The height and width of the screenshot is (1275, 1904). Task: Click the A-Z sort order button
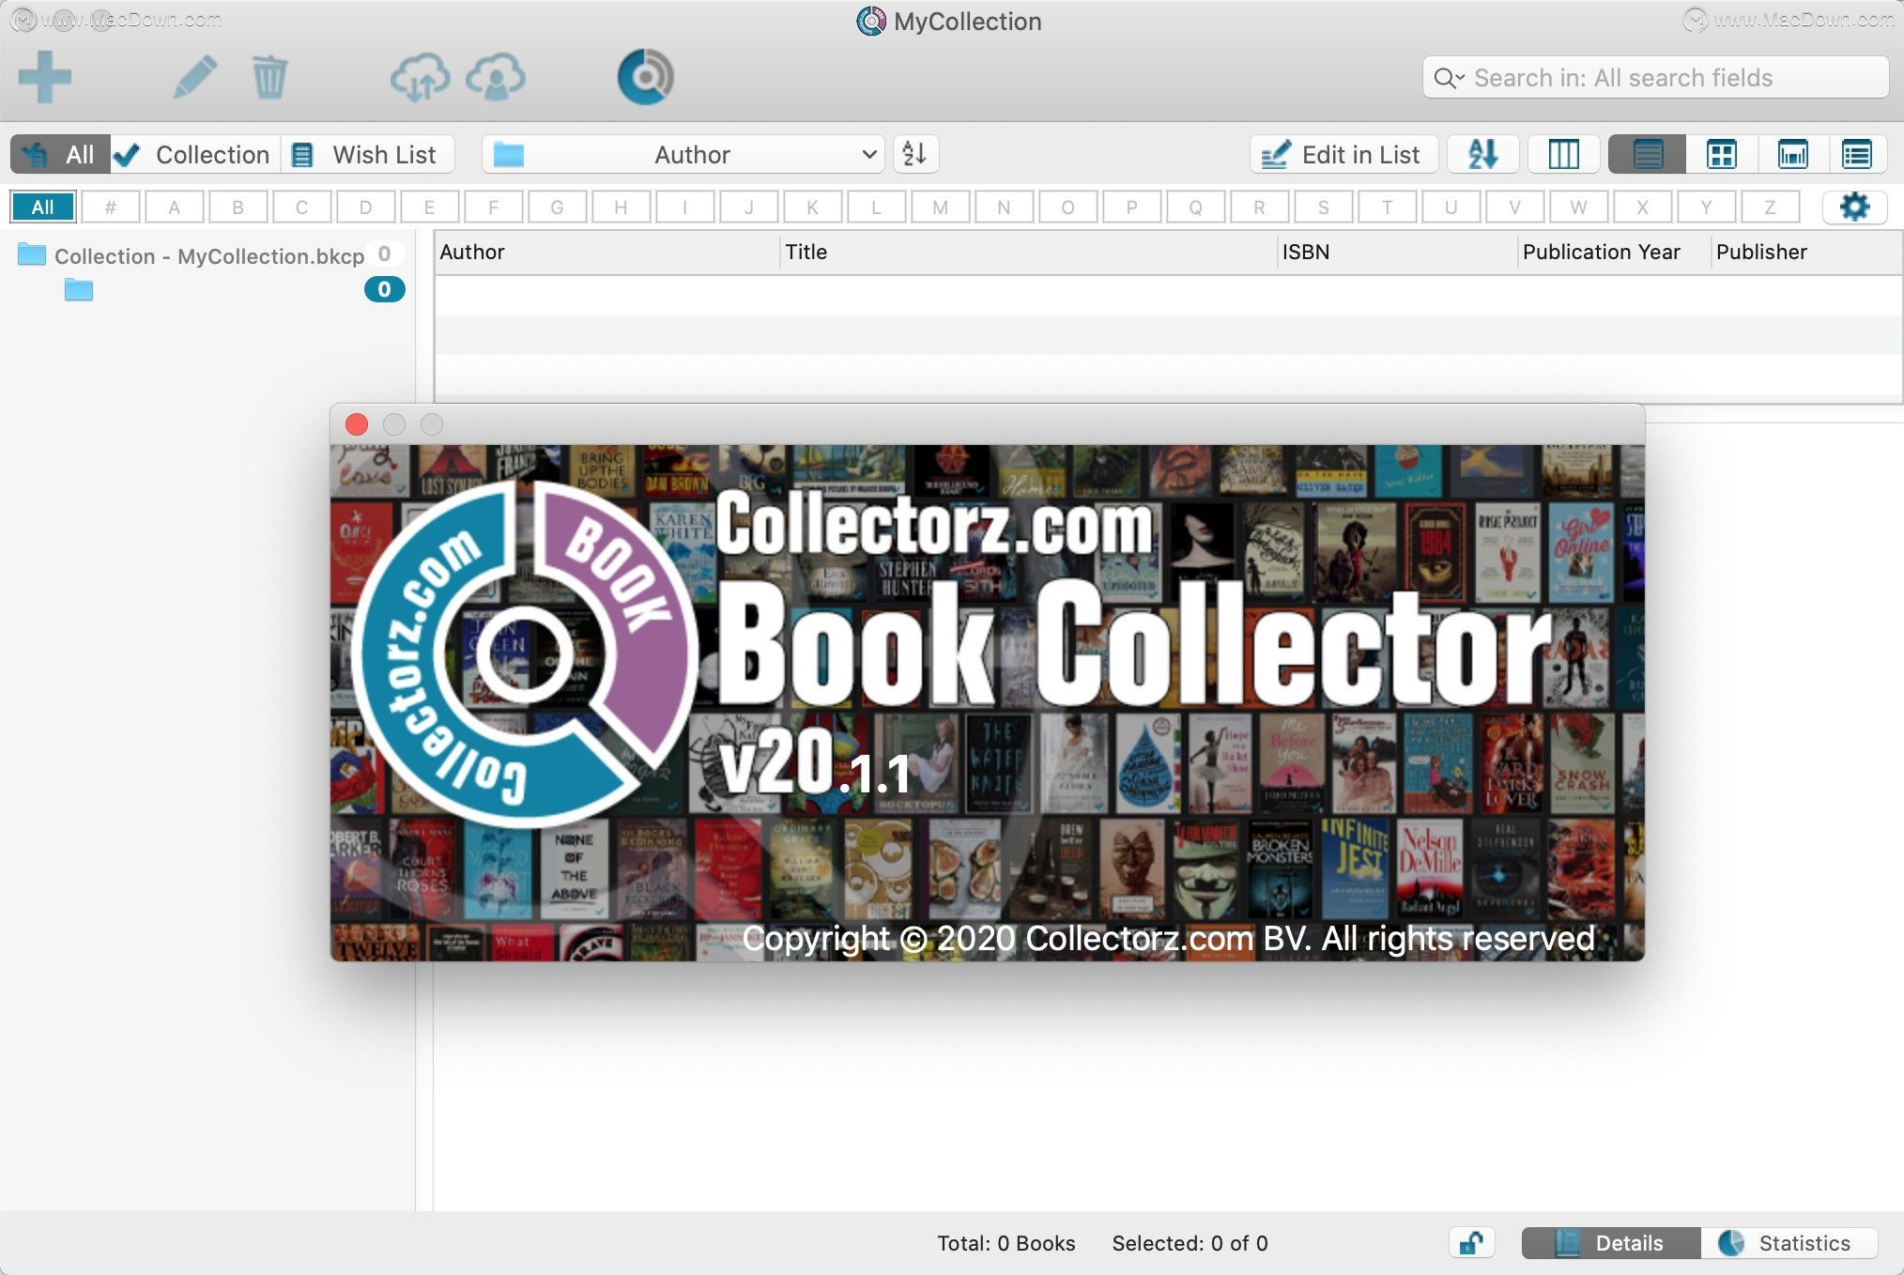[1482, 154]
